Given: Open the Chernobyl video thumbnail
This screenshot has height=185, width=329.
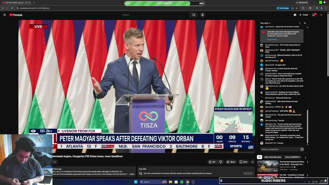Looking at the screenshot, I should tap(268, 166).
